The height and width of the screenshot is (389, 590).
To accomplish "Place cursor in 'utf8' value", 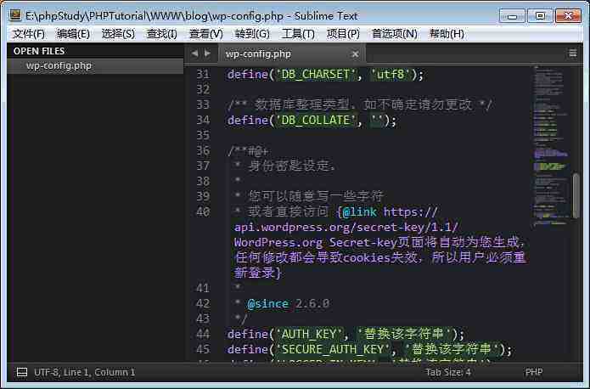I will click(391, 74).
